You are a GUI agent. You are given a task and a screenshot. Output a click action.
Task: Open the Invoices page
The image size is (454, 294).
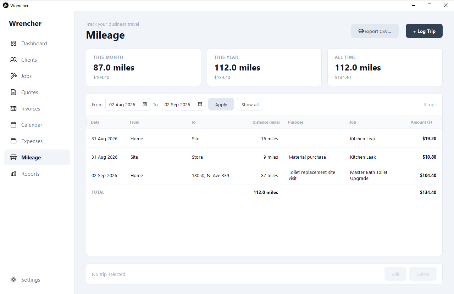click(x=37, y=108)
